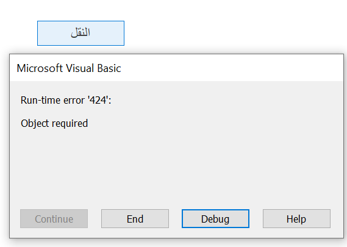
Task: Click the "Object required" message text
Action: pos(54,123)
